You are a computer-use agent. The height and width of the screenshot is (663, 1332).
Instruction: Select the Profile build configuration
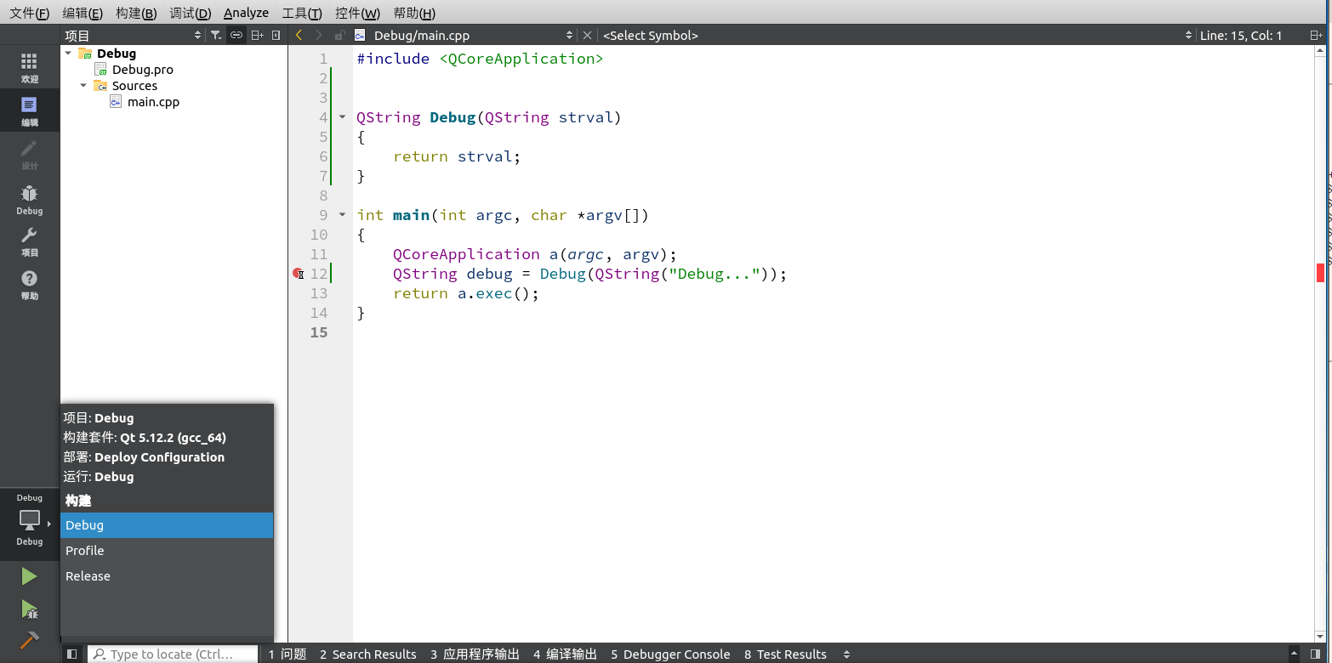pyautogui.click(x=84, y=550)
